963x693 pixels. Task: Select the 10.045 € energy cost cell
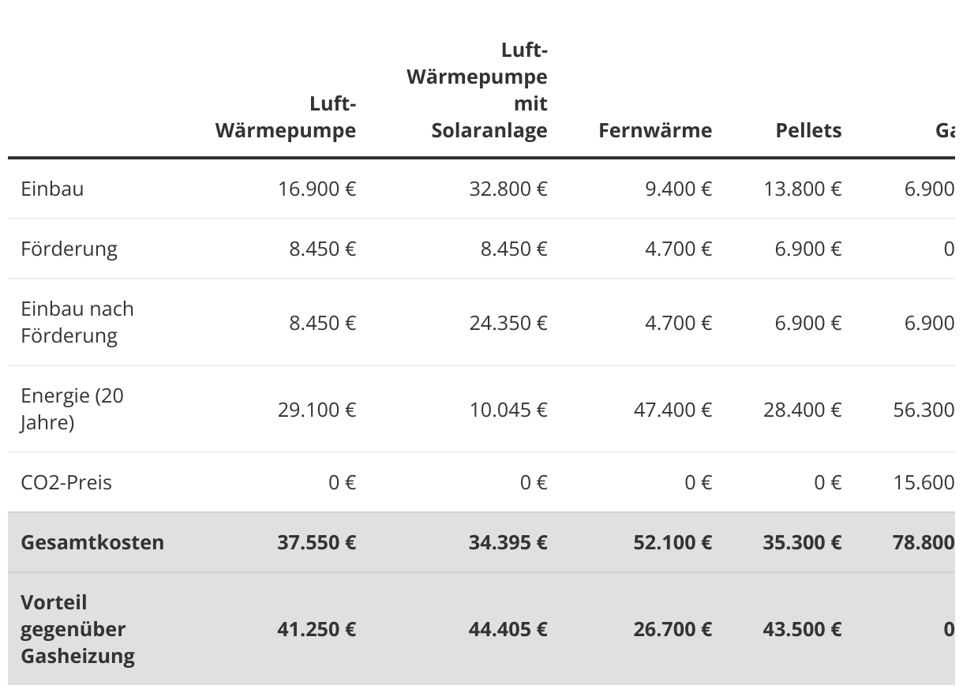coord(508,410)
